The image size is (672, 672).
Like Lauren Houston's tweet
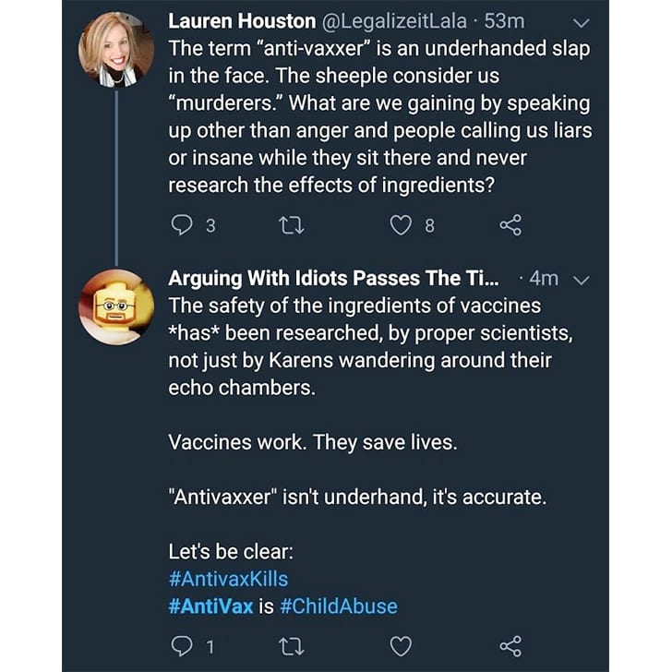(401, 224)
